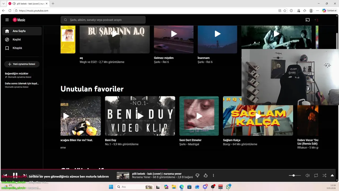Go to Ana Sayfa in the sidebar
Image resolution: width=339 pixels, height=191 pixels.
coord(22,31)
